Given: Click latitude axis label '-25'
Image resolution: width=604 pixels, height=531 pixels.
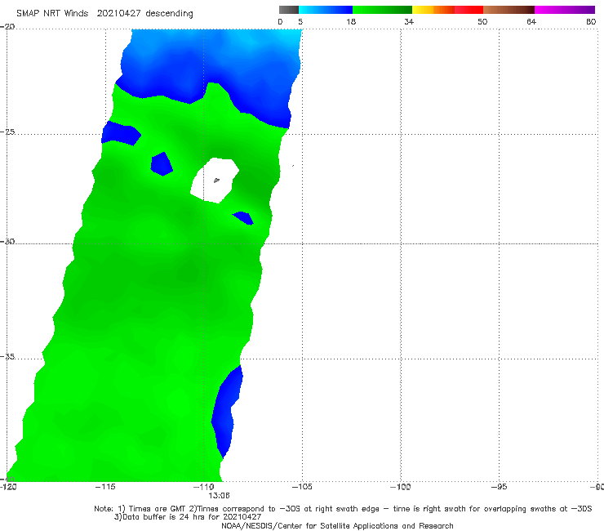Looking at the screenshot, I should pyautogui.click(x=7, y=132).
